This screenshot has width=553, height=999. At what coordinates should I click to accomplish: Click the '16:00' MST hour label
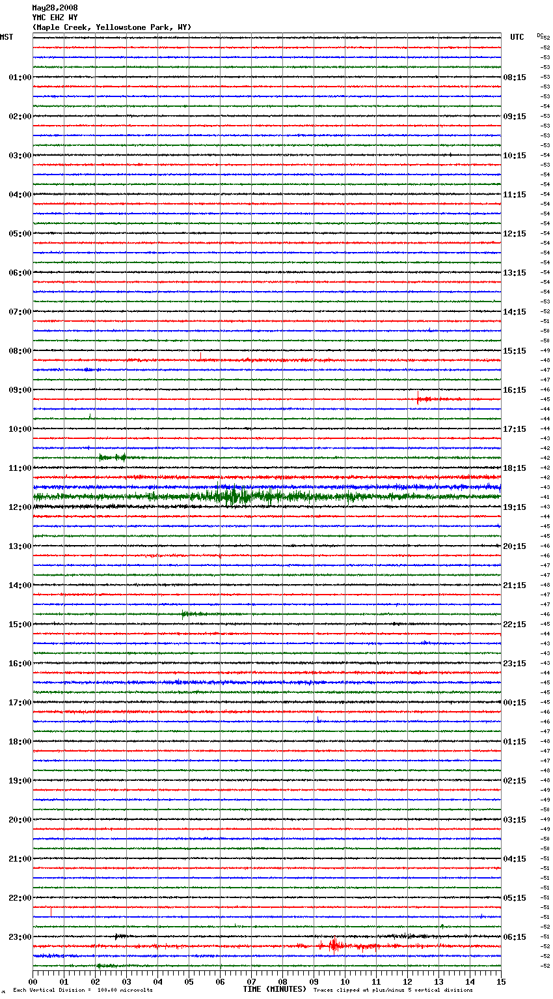pos(20,664)
